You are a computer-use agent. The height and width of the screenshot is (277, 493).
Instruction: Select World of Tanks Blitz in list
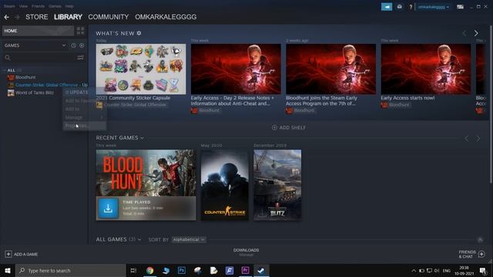coord(31,92)
